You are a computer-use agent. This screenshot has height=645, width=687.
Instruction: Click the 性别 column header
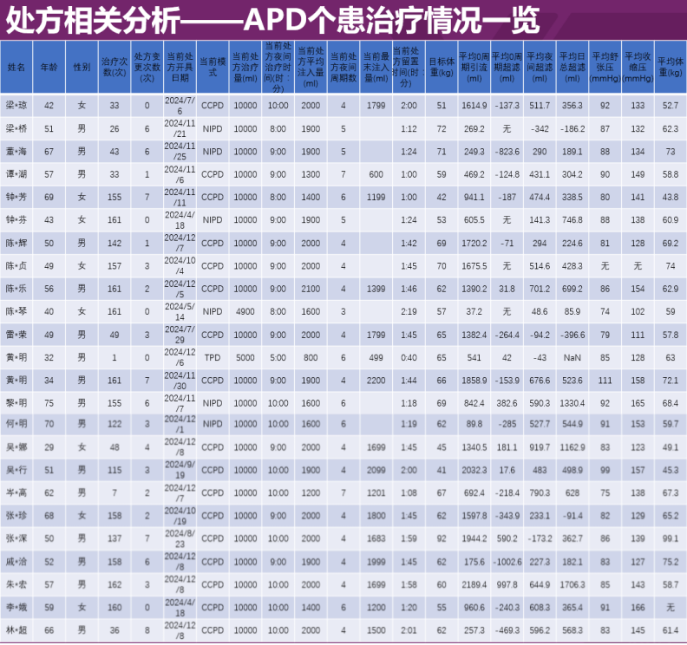tap(82, 67)
